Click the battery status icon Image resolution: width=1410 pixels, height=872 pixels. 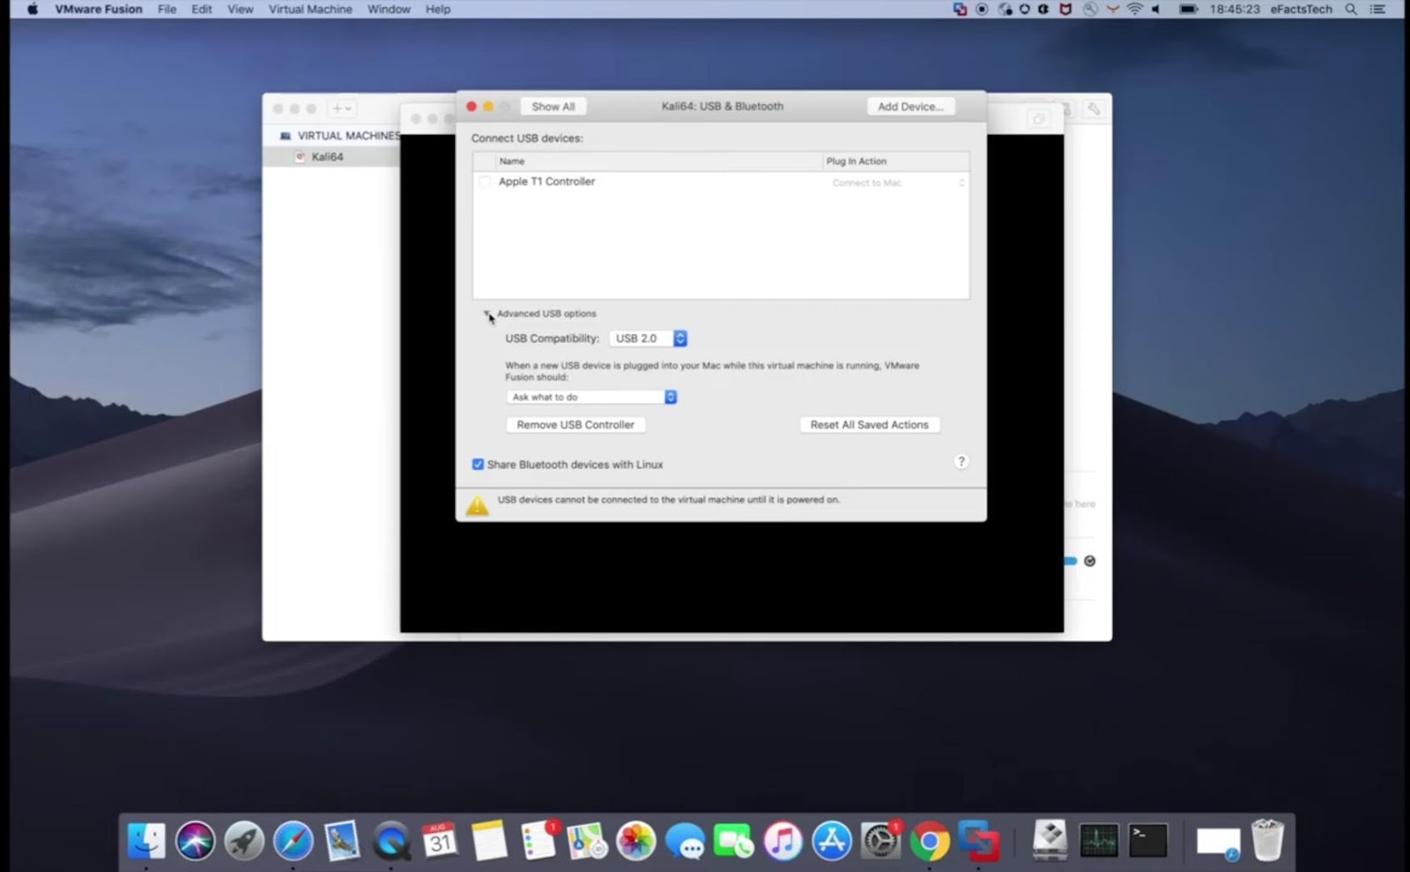coord(1189,10)
